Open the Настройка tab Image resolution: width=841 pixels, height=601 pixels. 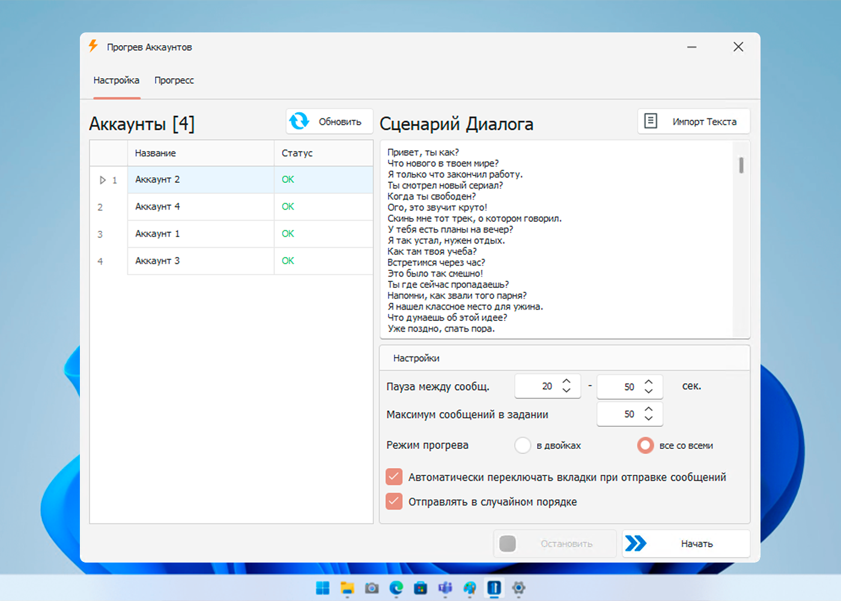tap(117, 81)
